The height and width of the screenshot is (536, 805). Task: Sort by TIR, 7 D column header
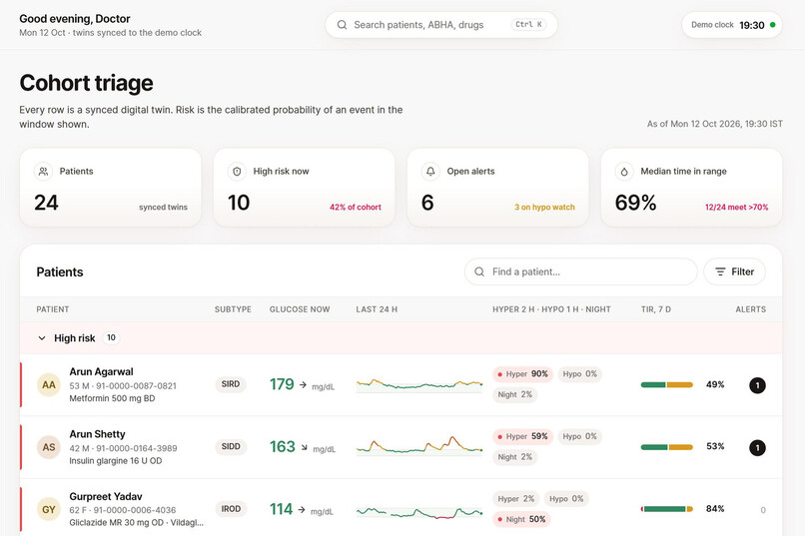656,309
